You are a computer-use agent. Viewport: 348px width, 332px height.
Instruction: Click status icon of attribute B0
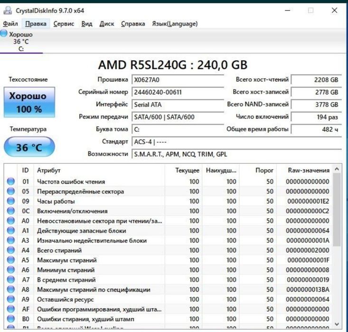(10, 319)
